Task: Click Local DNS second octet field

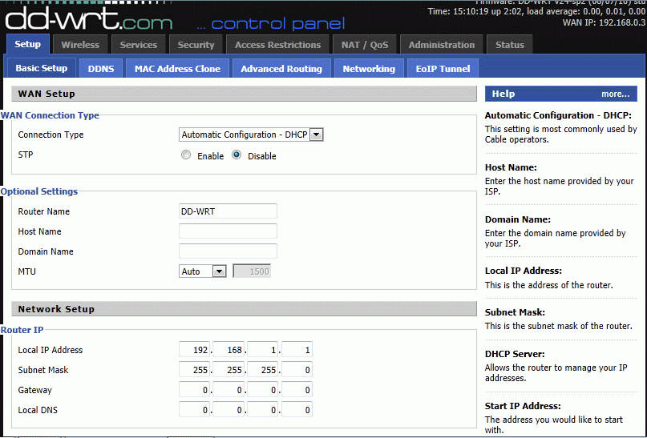Action: tap(228, 409)
